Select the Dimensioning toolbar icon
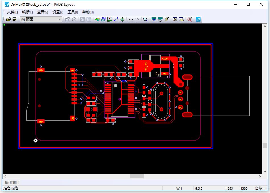270x193 pixels. pos(110,19)
